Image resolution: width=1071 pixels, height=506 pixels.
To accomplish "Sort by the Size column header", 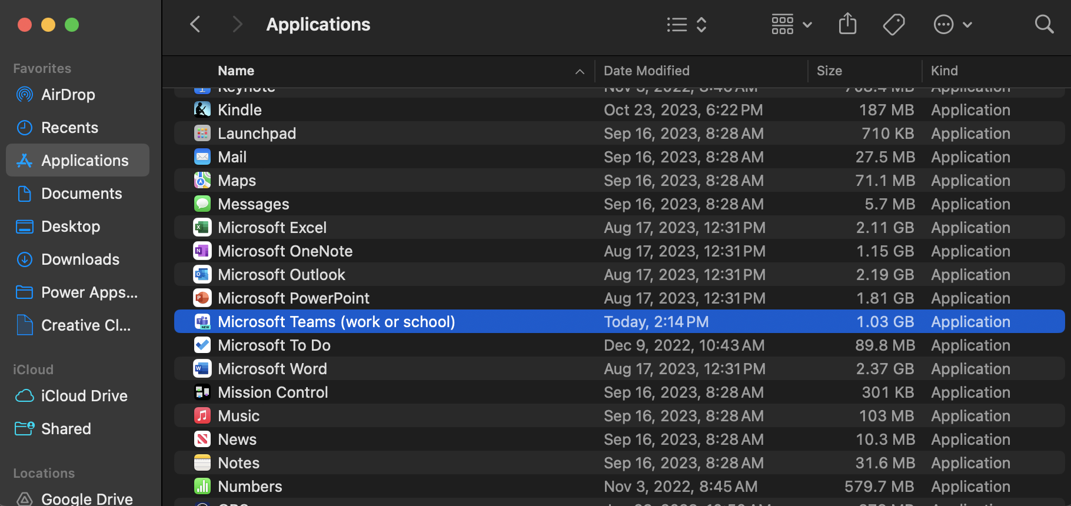I will pyautogui.click(x=829, y=71).
